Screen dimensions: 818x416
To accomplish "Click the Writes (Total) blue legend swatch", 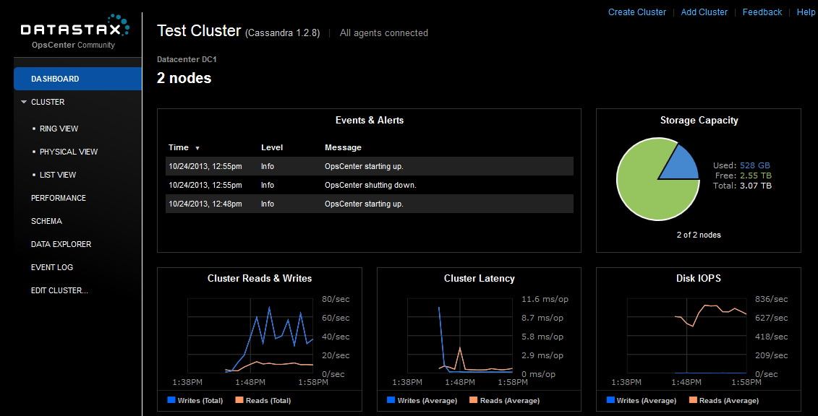I will pyautogui.click(x=171, y=400).
